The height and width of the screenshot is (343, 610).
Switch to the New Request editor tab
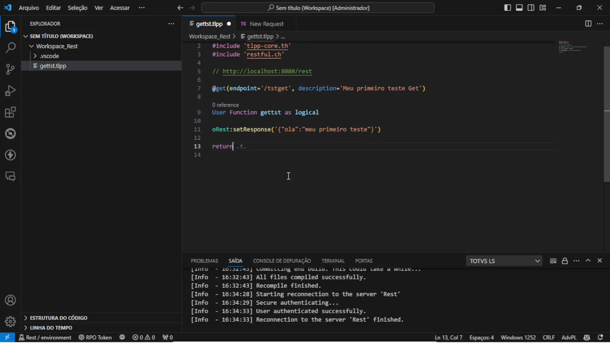pos(266,24)
